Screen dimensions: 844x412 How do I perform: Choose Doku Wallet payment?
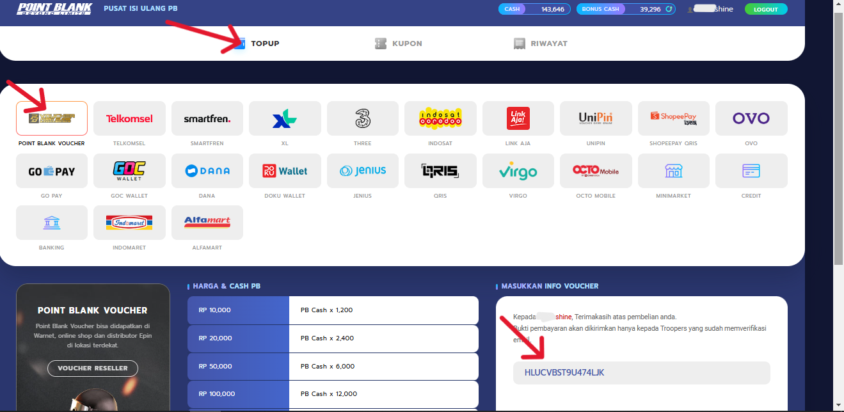point(285,171)
